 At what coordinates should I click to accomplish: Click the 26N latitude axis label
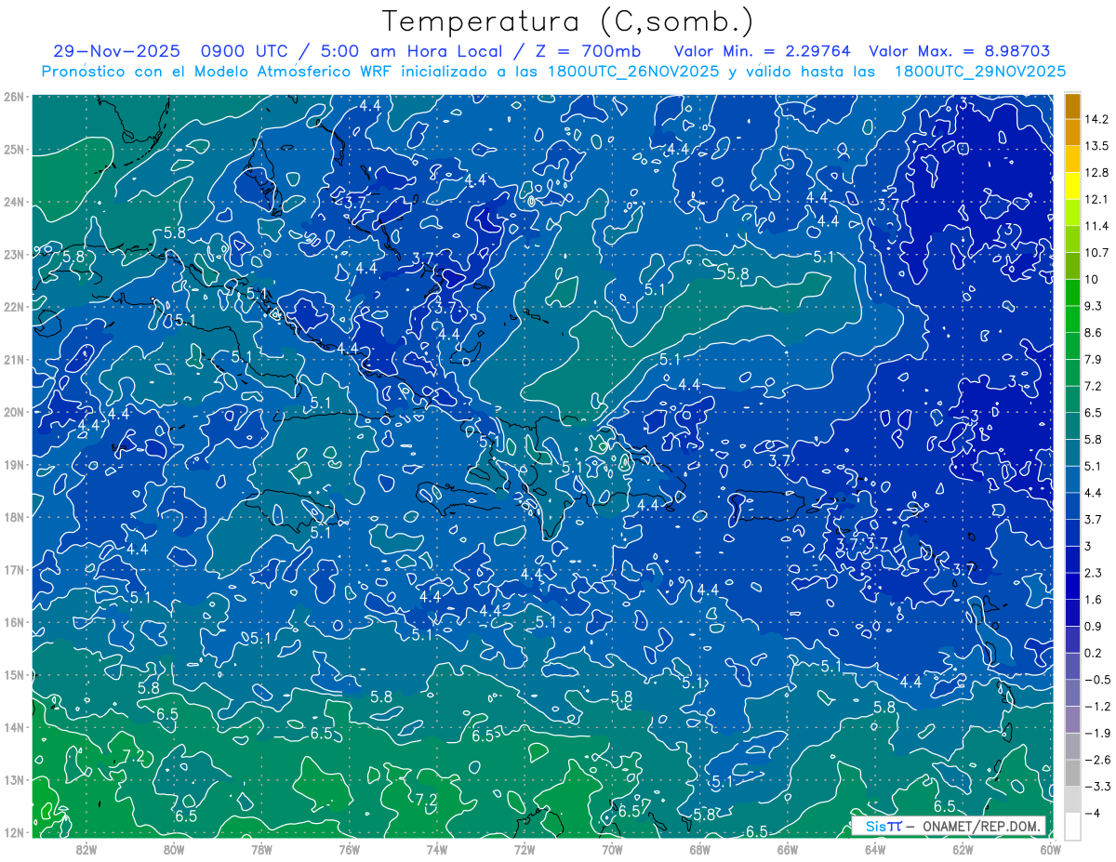[x=14, y=97]
